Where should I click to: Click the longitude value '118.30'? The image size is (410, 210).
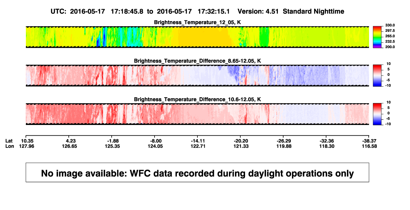(x=327, y=146)
